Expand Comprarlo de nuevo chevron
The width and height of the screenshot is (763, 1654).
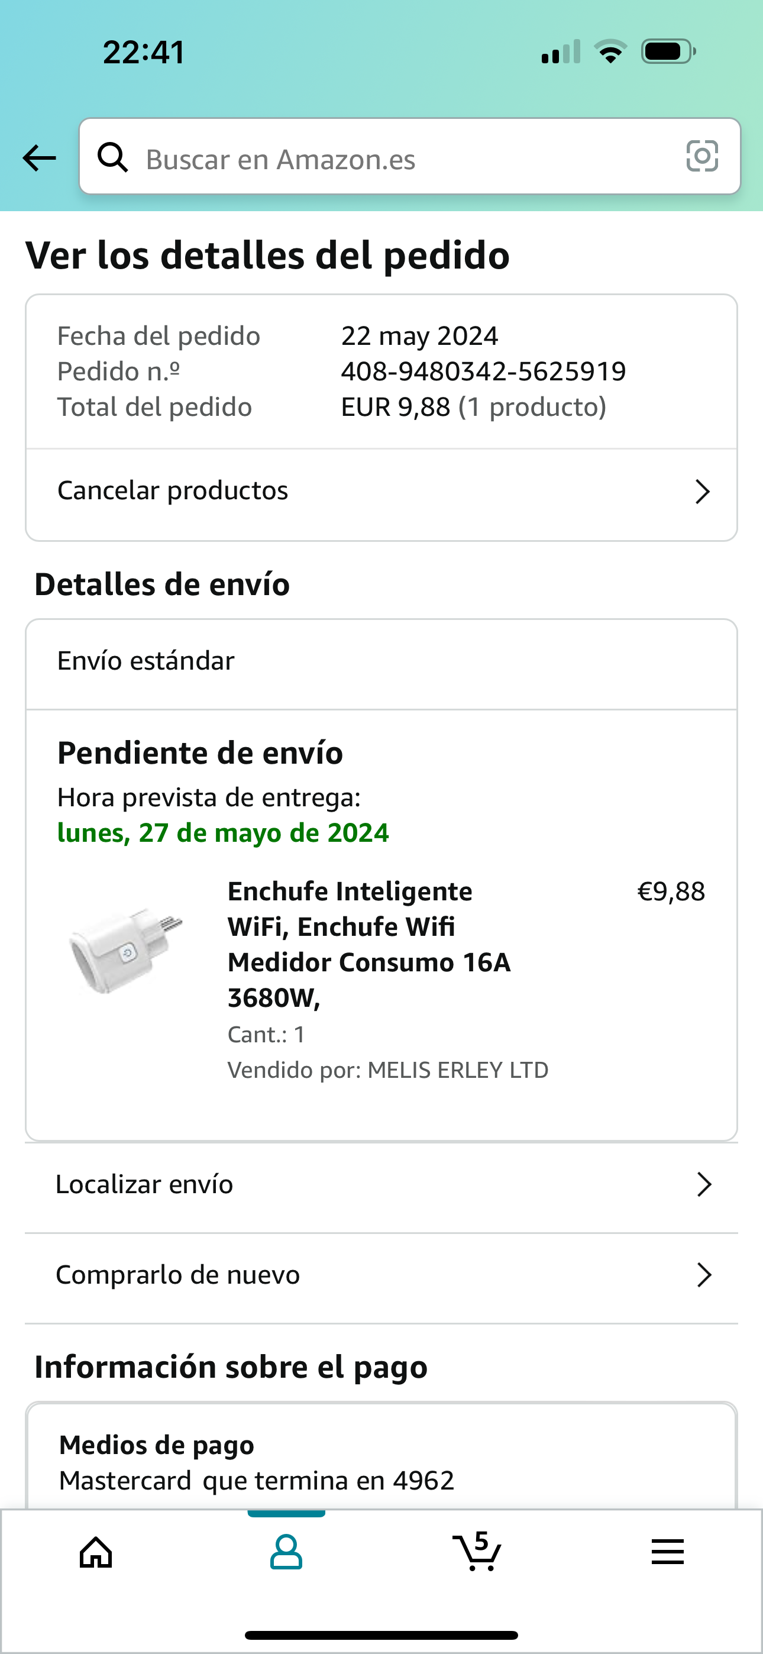[704, 1275]
